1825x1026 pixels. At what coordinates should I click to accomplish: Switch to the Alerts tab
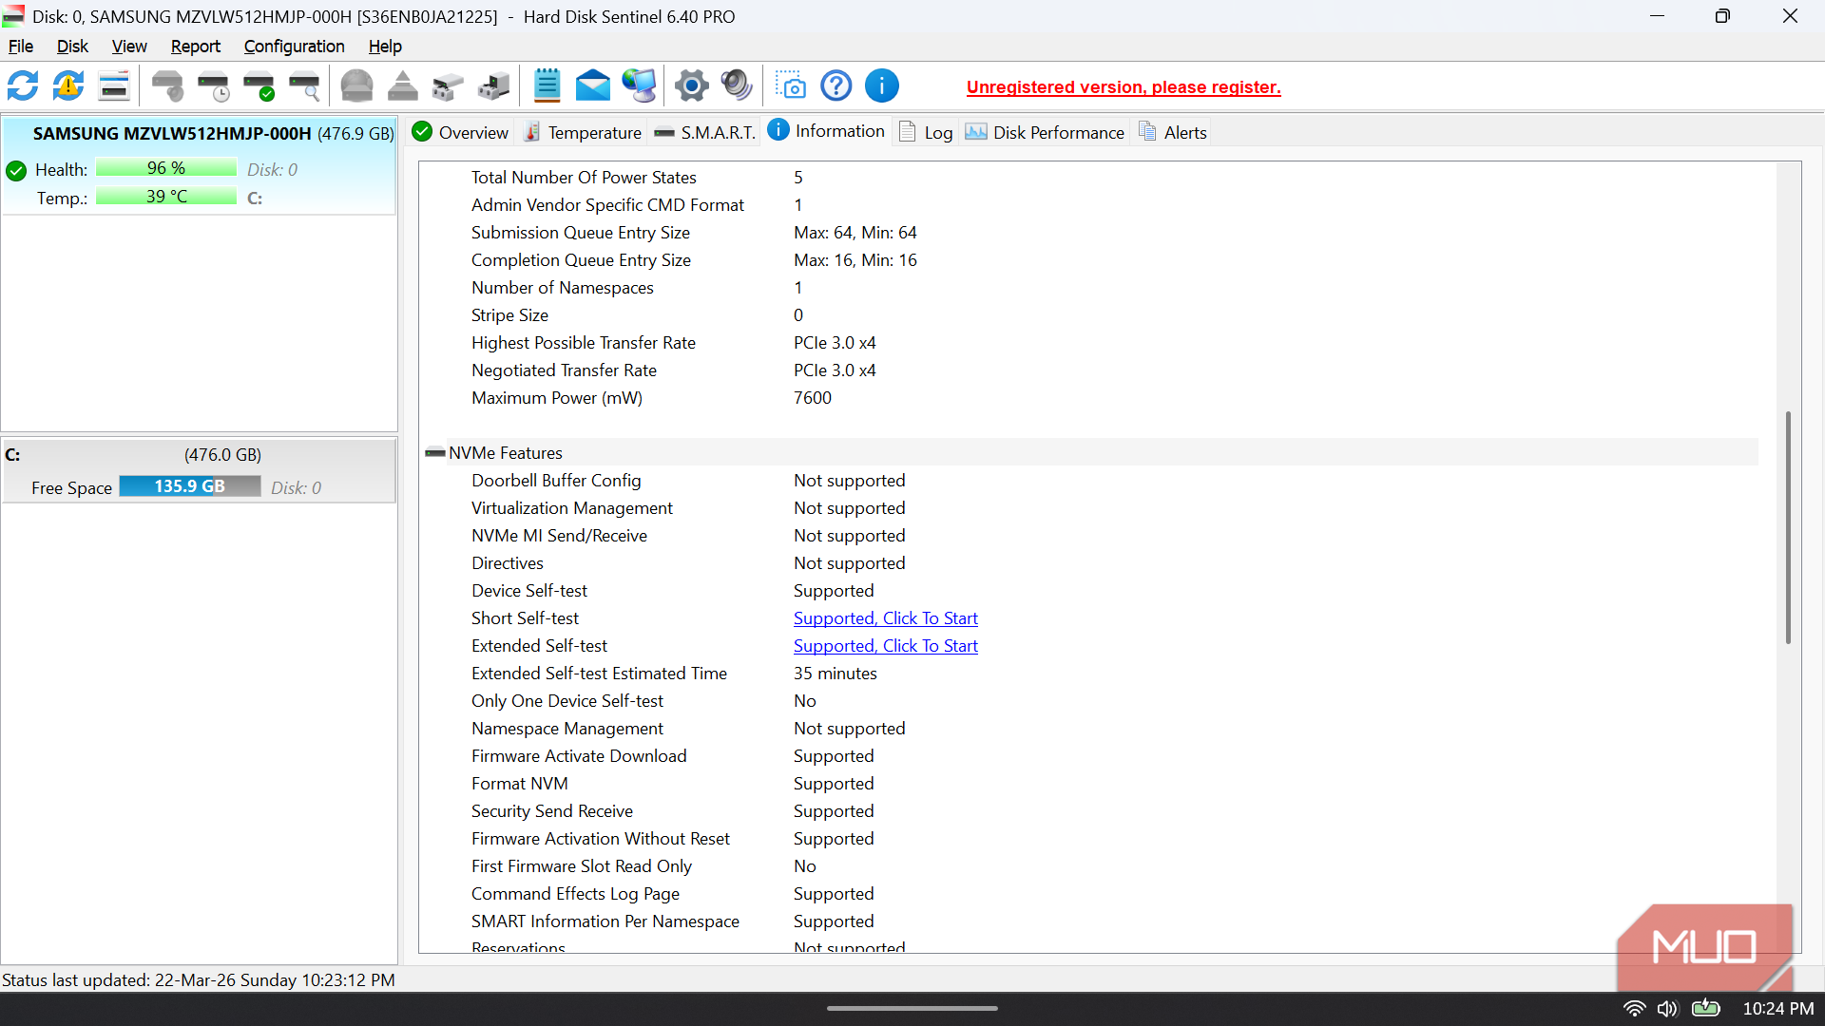click(1173, 132)
